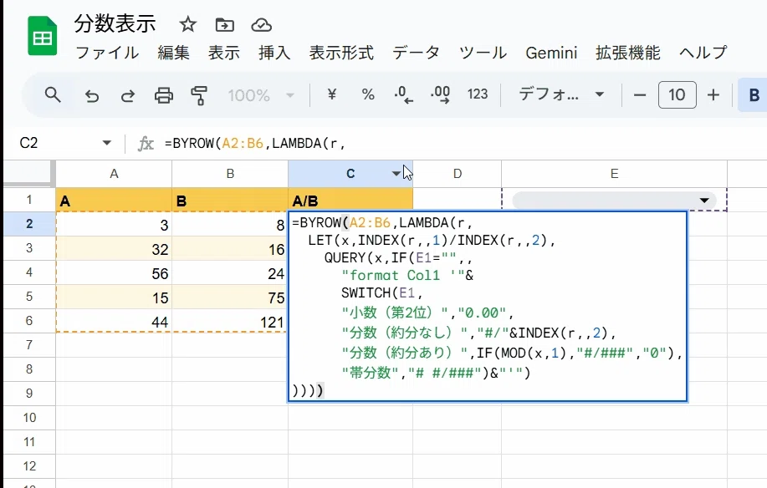Click the formula bar text
The image size is (767, 488).
(x=255, y=143)
